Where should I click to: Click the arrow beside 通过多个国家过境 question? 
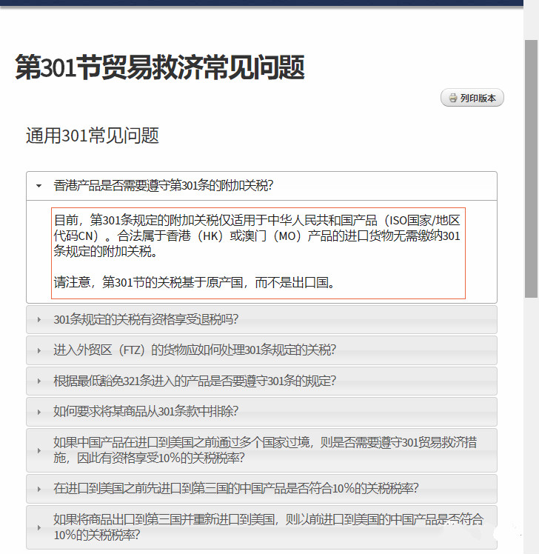[x=38, y=450]
